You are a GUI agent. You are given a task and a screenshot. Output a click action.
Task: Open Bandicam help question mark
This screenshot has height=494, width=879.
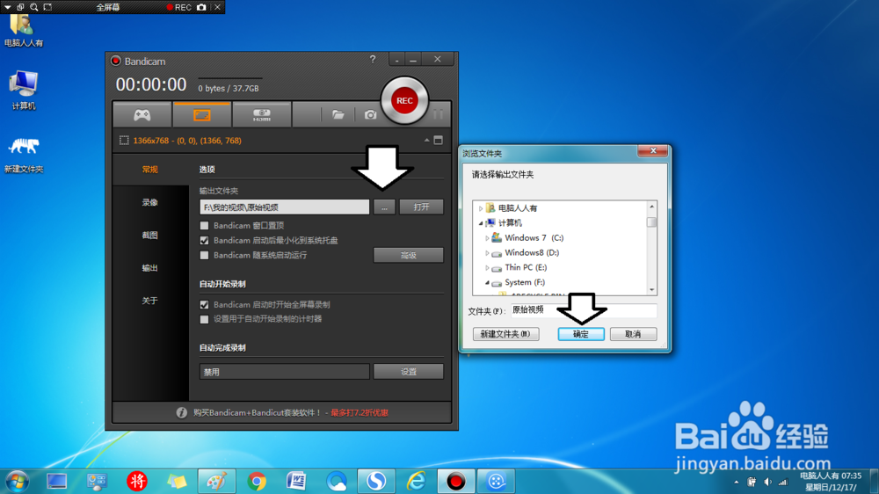373,60
